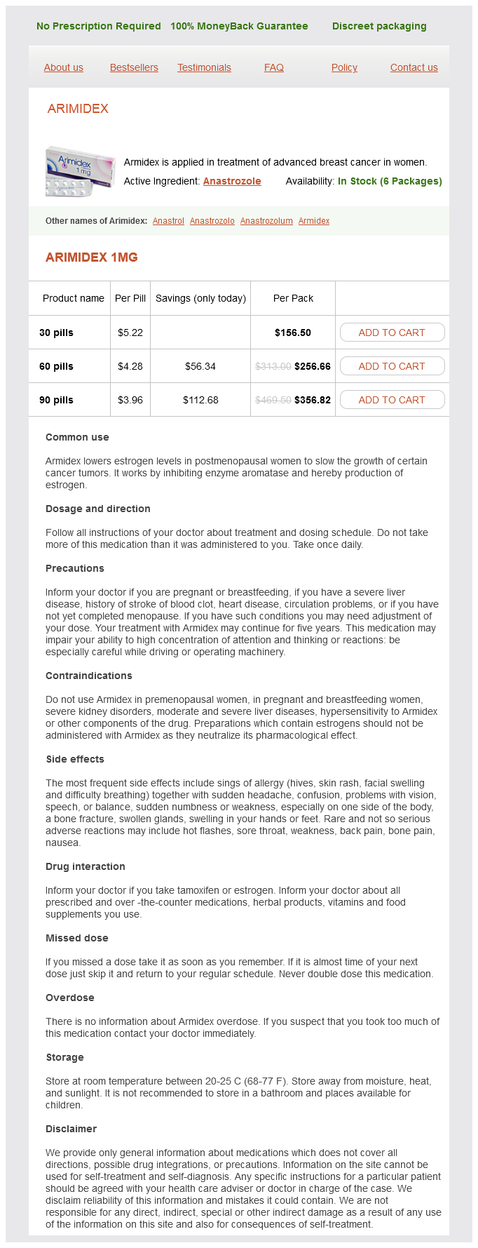Click the Anastrozolum alternate name link
This screenshot has height=1248, width=478.
[x=266, y=221]
